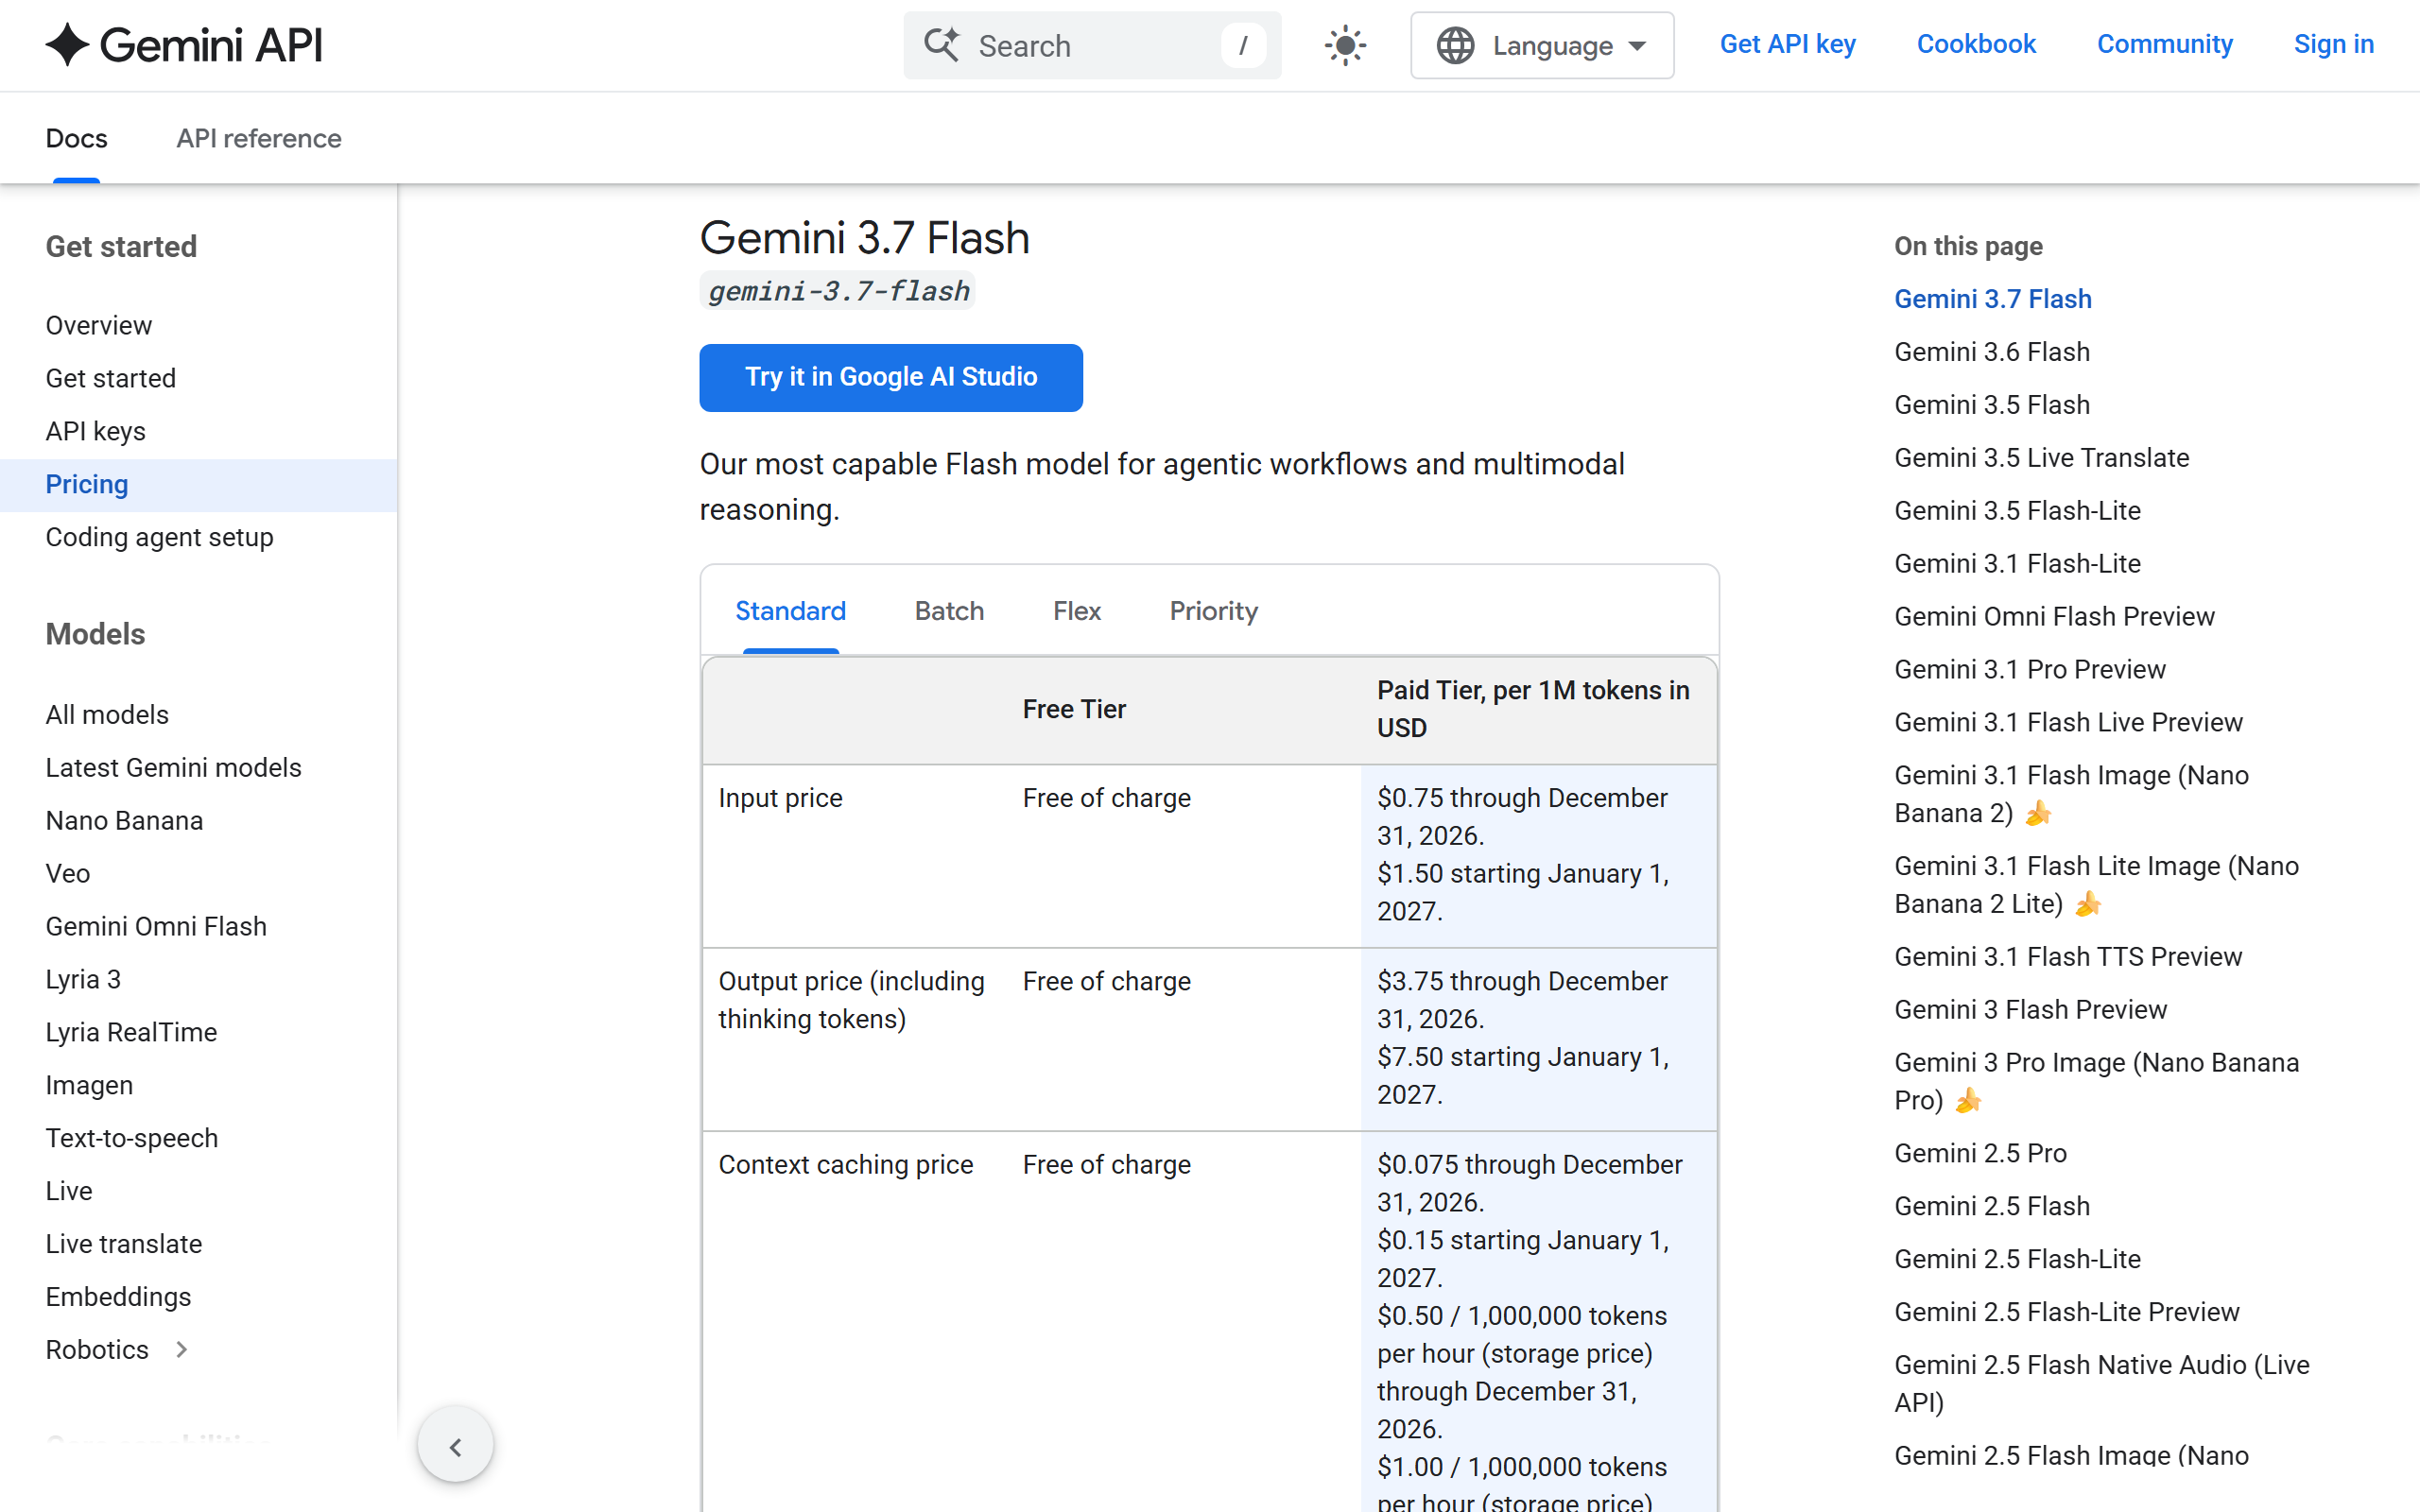The image size is (2420, 1512).
Task: Click the slash shortcut key badge
Action: pos(1243,45)
